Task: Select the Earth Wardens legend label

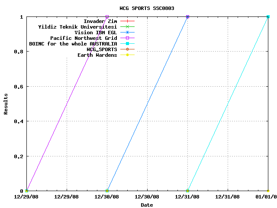Action: point(97,55)
